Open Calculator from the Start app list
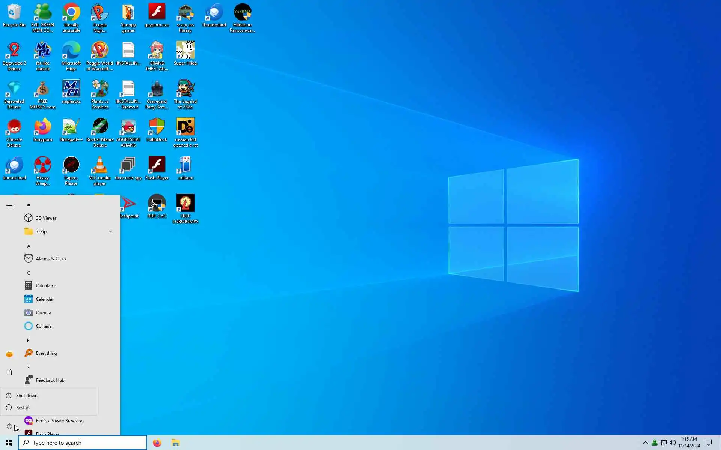This screenshot has height=450, width=721. coord(46,286)
